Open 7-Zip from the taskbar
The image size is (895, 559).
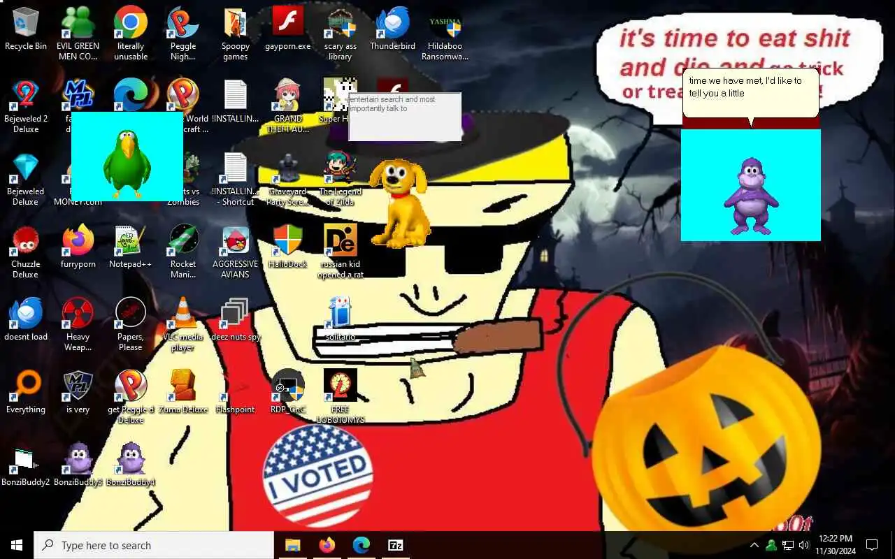(x=395, y=545)
